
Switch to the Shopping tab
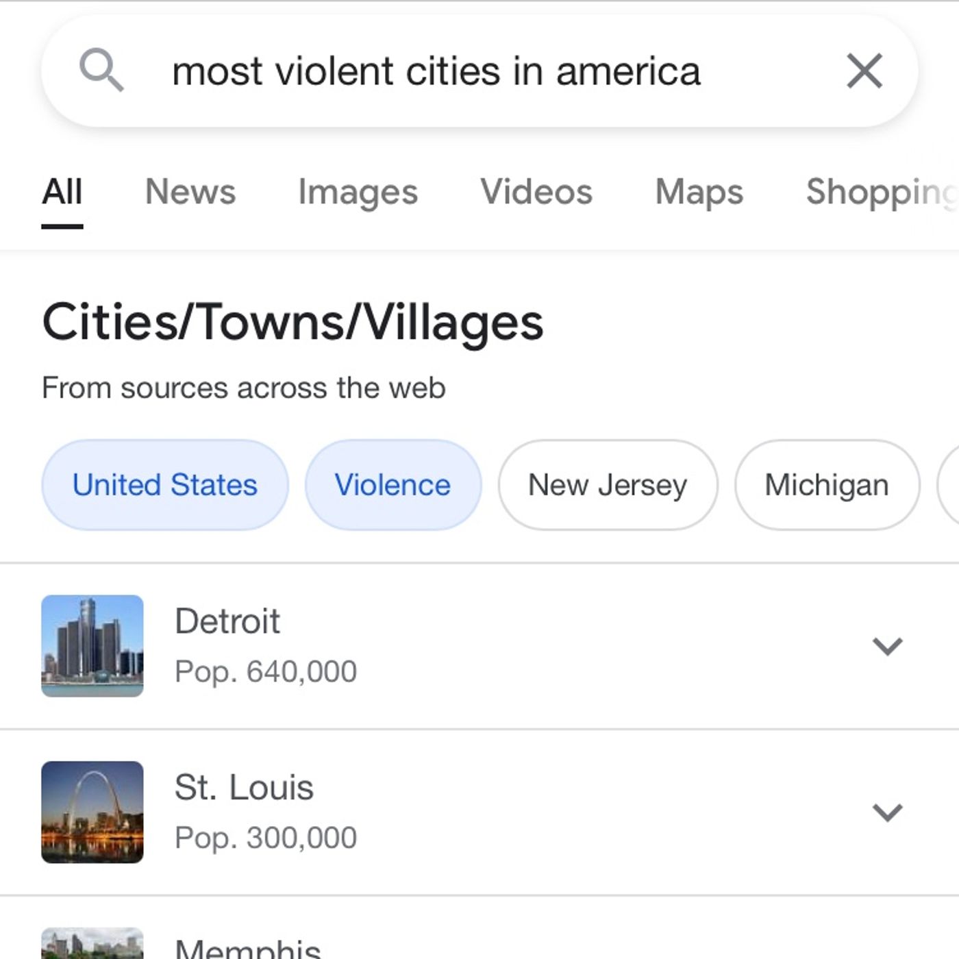(881, 192)
